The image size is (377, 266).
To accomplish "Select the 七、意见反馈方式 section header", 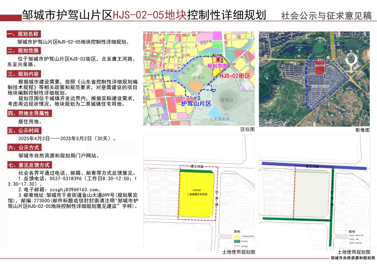I will point(29,165).
